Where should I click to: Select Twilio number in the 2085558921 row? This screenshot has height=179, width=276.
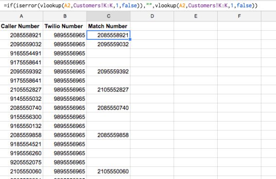coord(65,35)
